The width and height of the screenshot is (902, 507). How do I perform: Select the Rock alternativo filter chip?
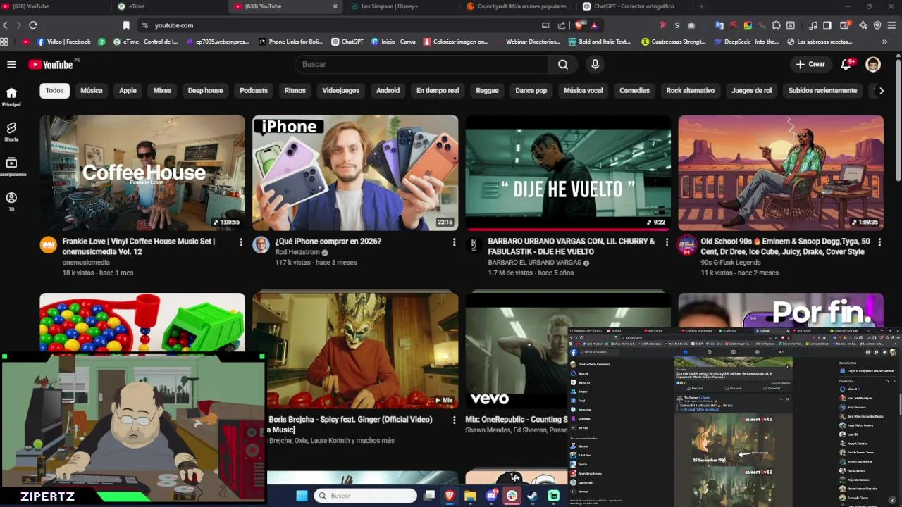tap(691, 90)
